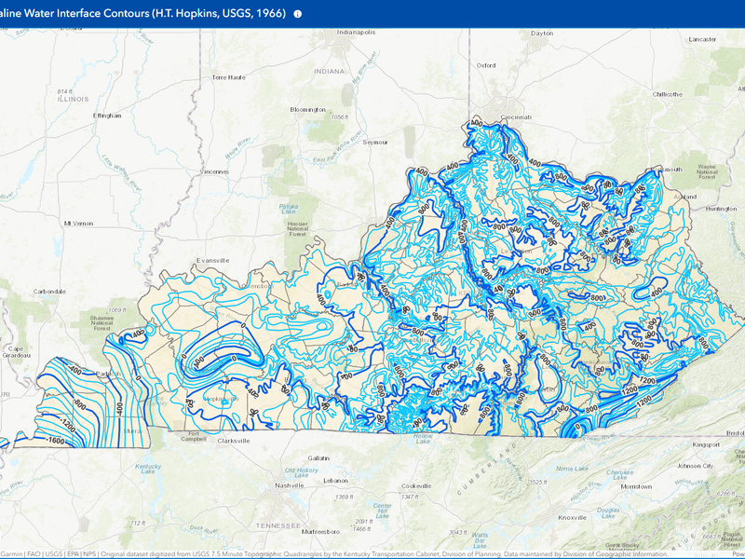Click the Saline Water Interface Contours title
The height and width of the screenshot is (559, 745).
(142, 13)
